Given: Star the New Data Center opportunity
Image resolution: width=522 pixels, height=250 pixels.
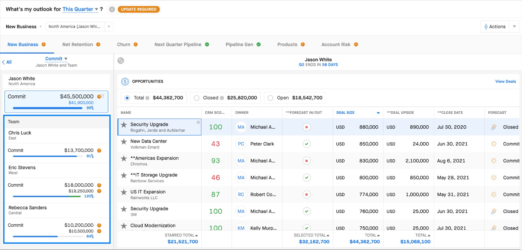Looking at the screenshot, I should pos(124,141).
